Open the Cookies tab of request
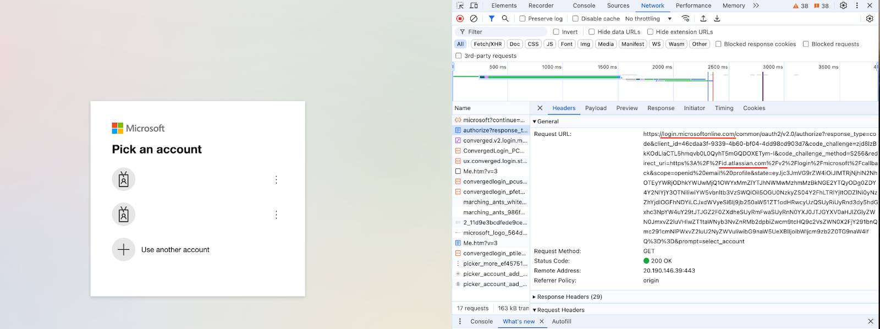This screenshot has height=329, width=880. (x=754, y=108)
